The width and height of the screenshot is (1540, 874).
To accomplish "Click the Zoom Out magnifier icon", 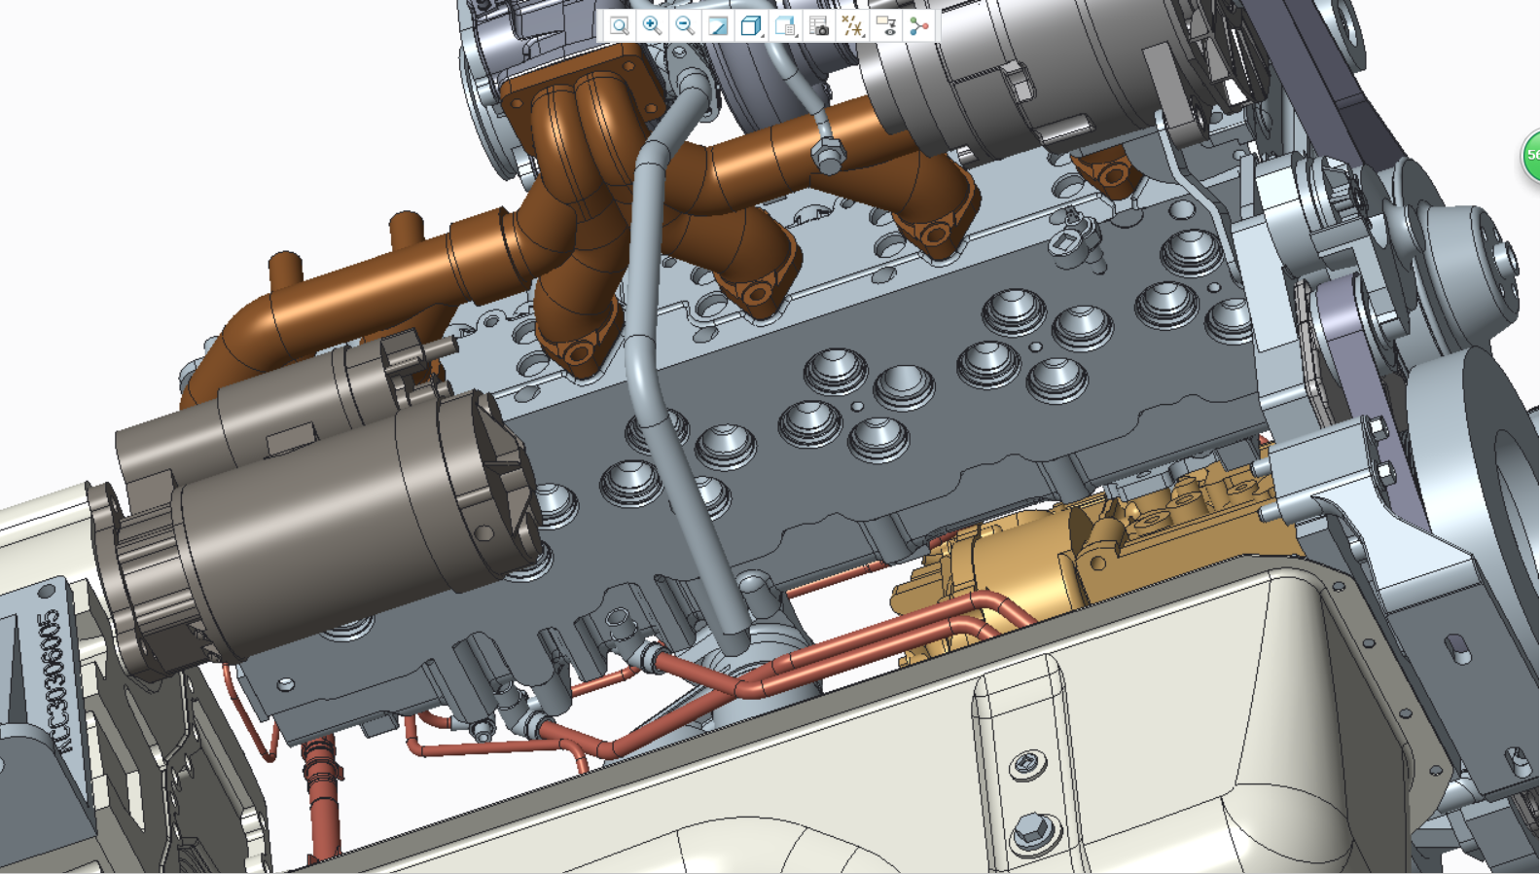I will tap(685, 26).
